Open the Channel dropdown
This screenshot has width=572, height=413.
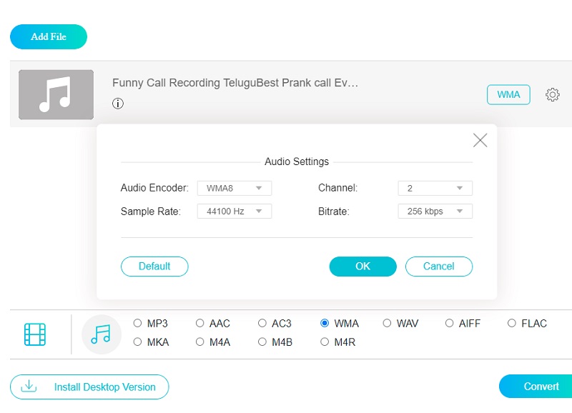tap(435, 188)
